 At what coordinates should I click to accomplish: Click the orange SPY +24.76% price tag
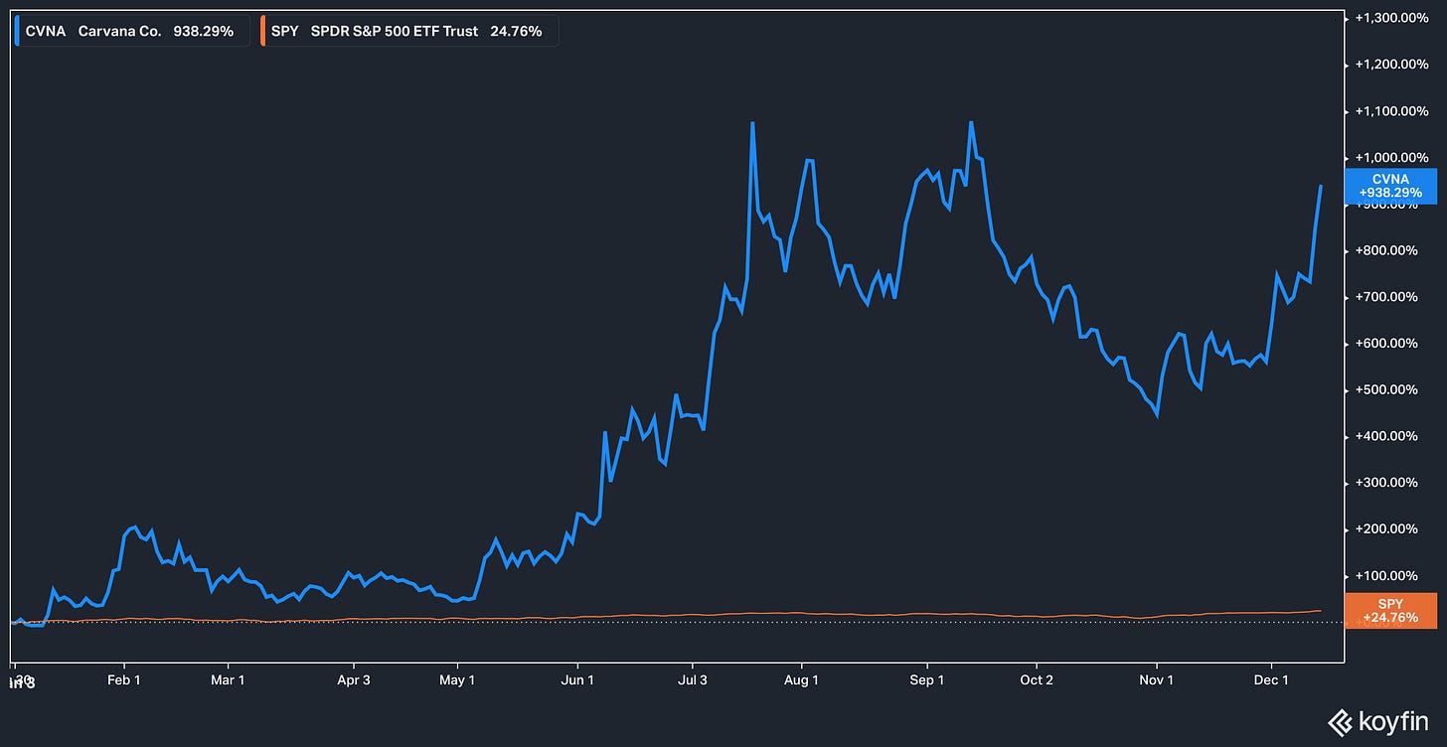point(1390,611)
